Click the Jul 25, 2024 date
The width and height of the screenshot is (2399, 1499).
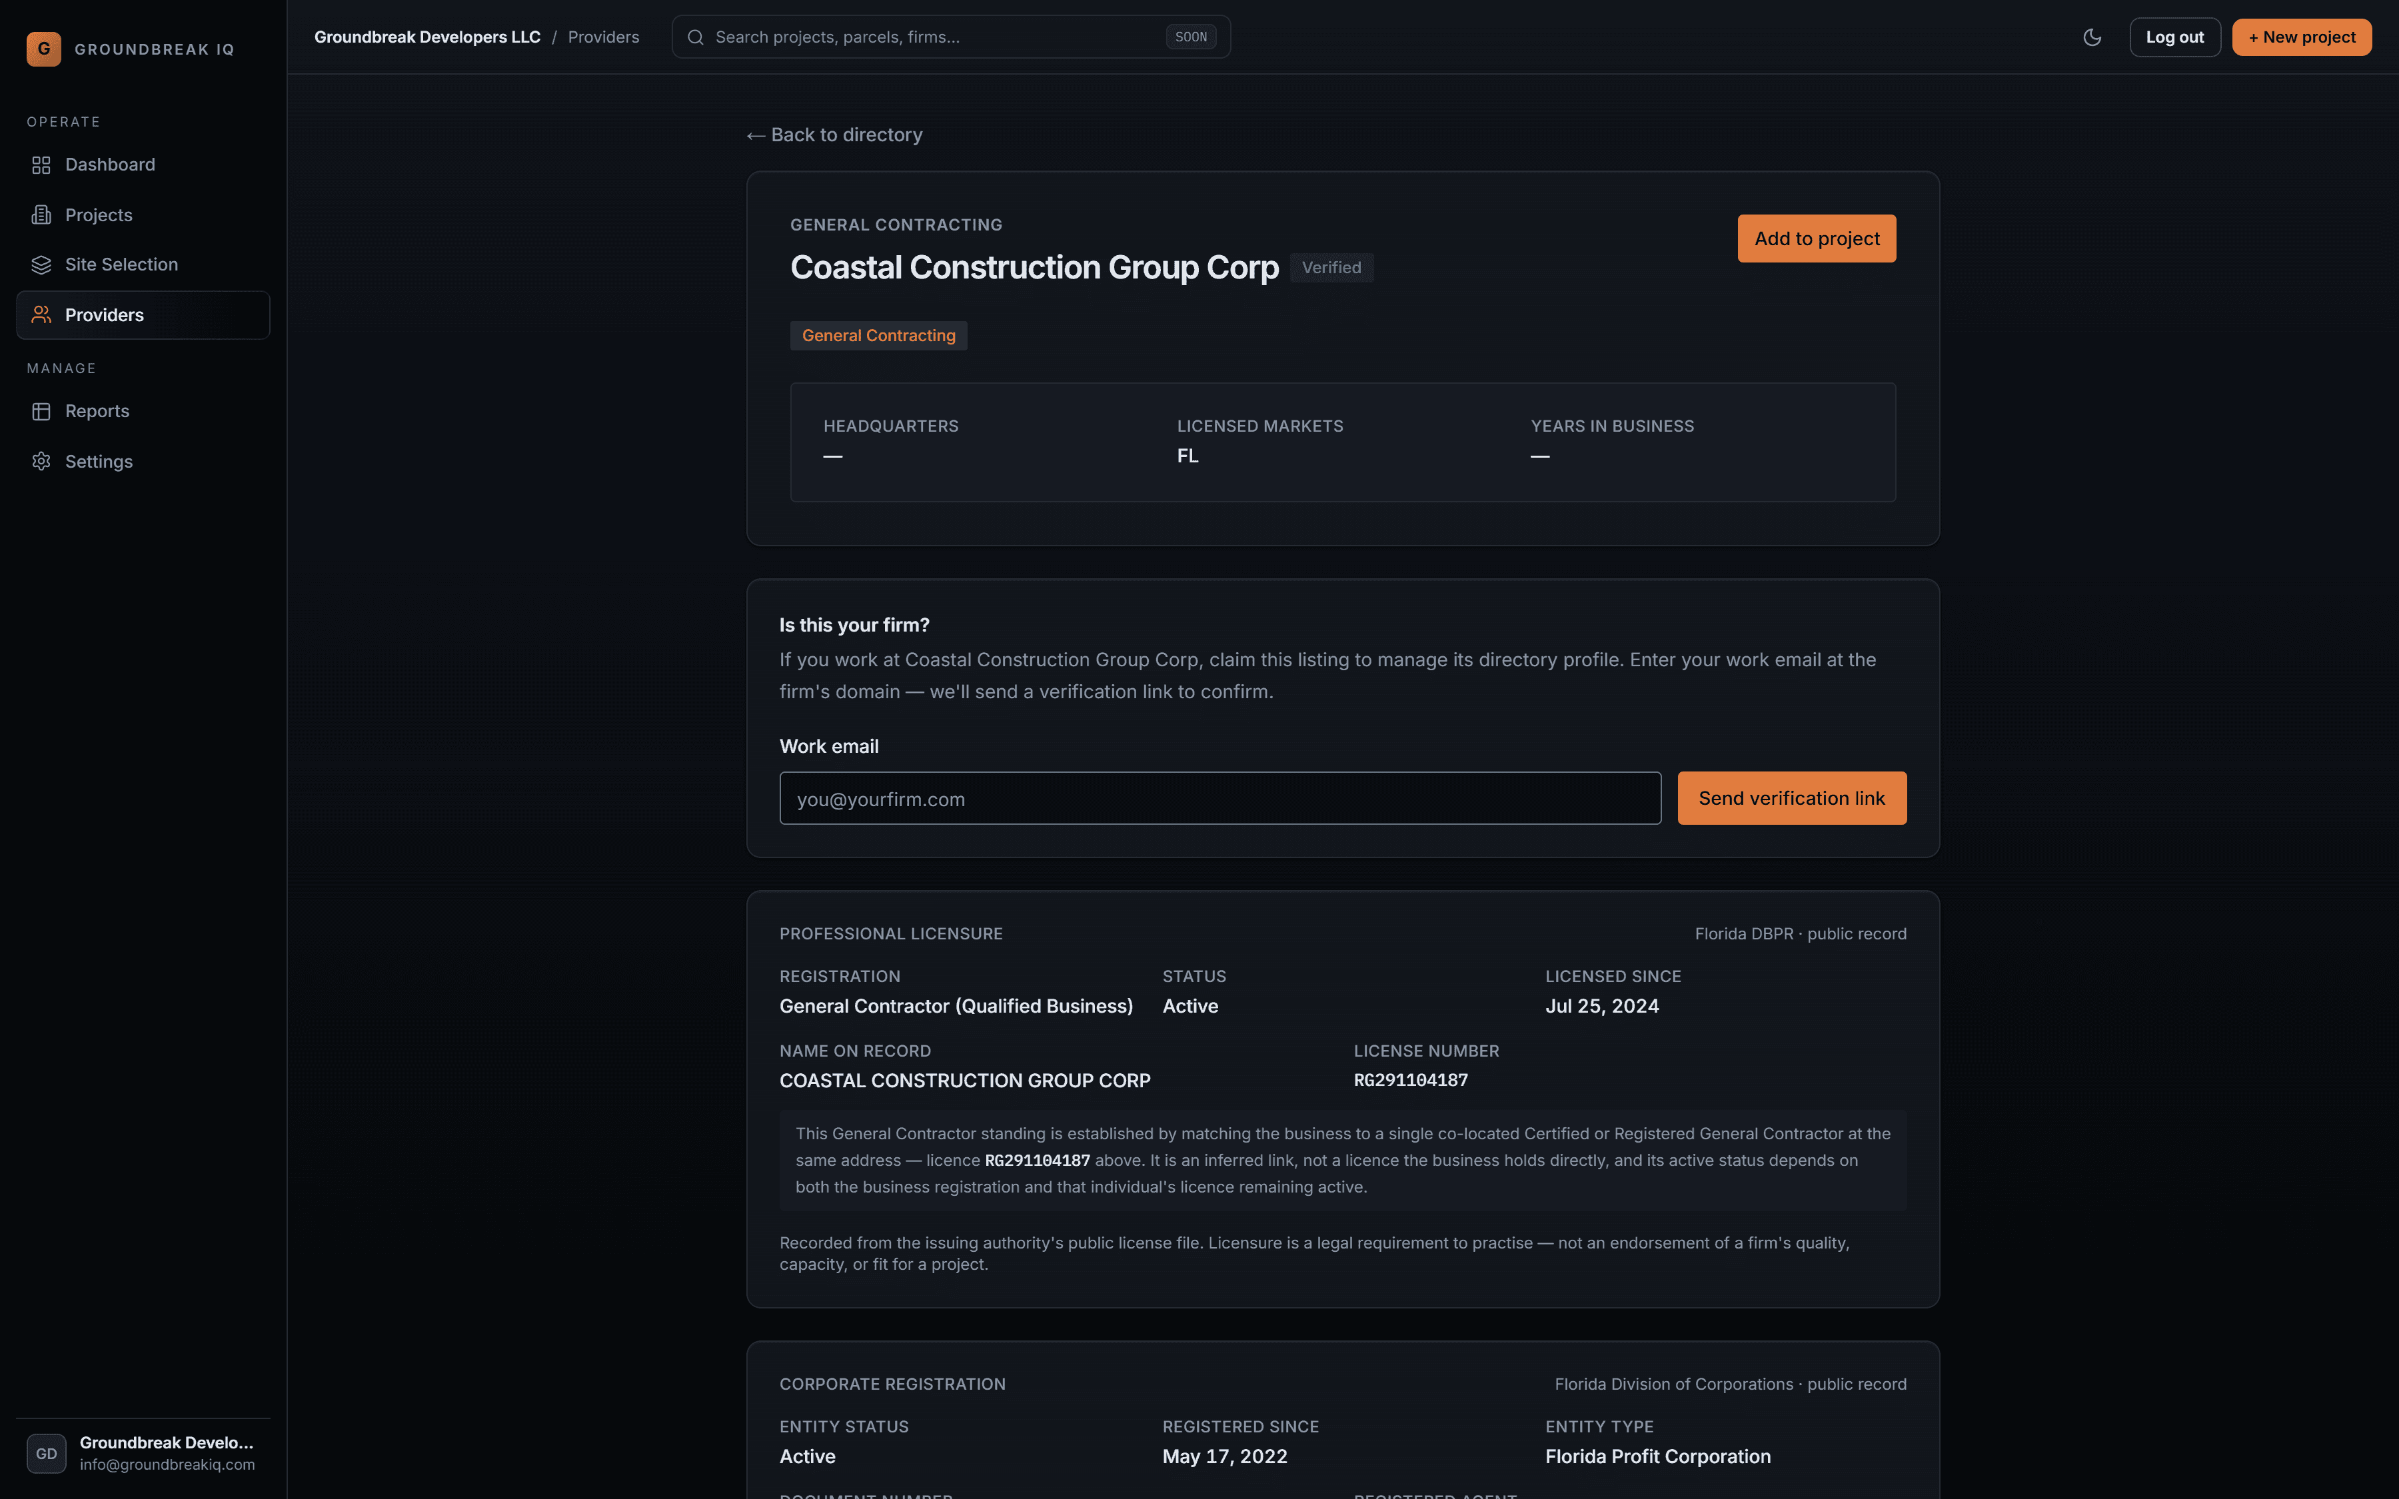click(1602, 1006)
